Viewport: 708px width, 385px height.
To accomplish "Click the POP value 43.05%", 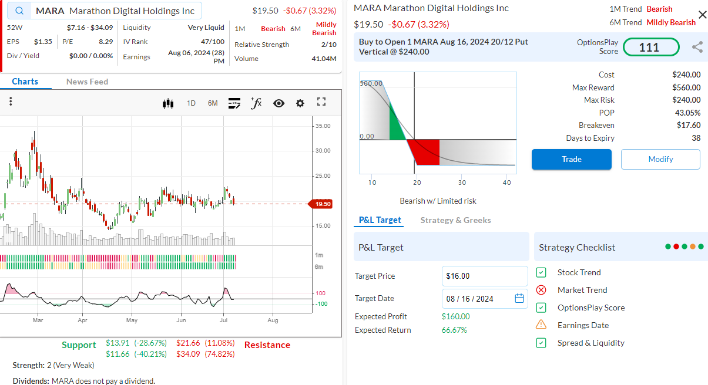I will (x=688, y=113).
